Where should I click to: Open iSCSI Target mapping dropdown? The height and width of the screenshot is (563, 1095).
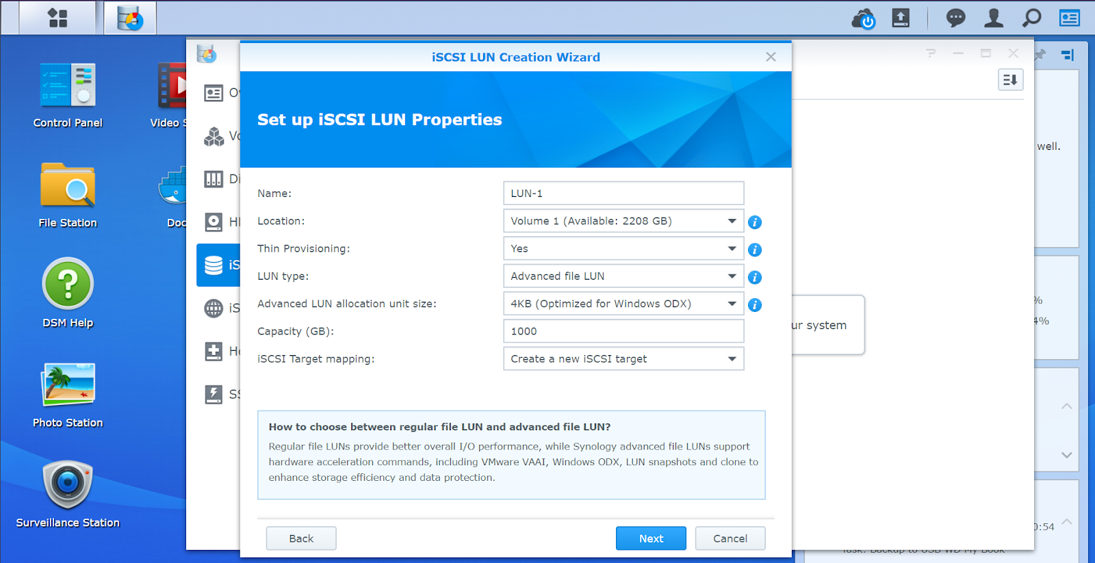pyautogui.click(x=623, y=358)
